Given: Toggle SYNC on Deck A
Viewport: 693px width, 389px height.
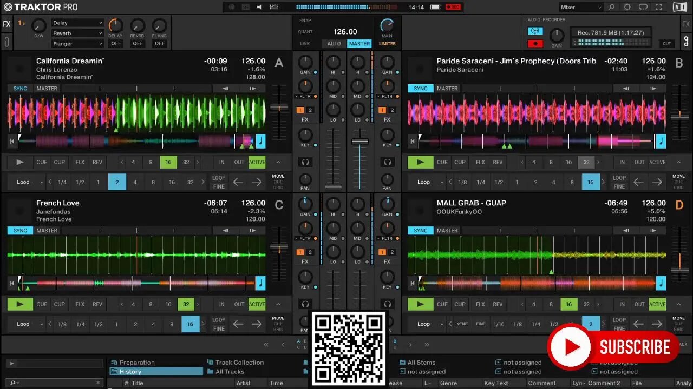Looking at the screenshot, I should [20, 89].
